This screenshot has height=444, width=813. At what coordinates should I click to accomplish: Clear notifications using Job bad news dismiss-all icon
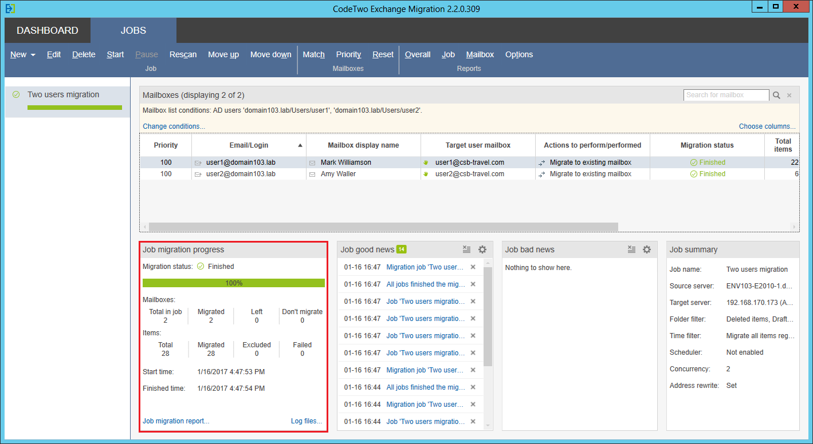(x=631, y=249)
